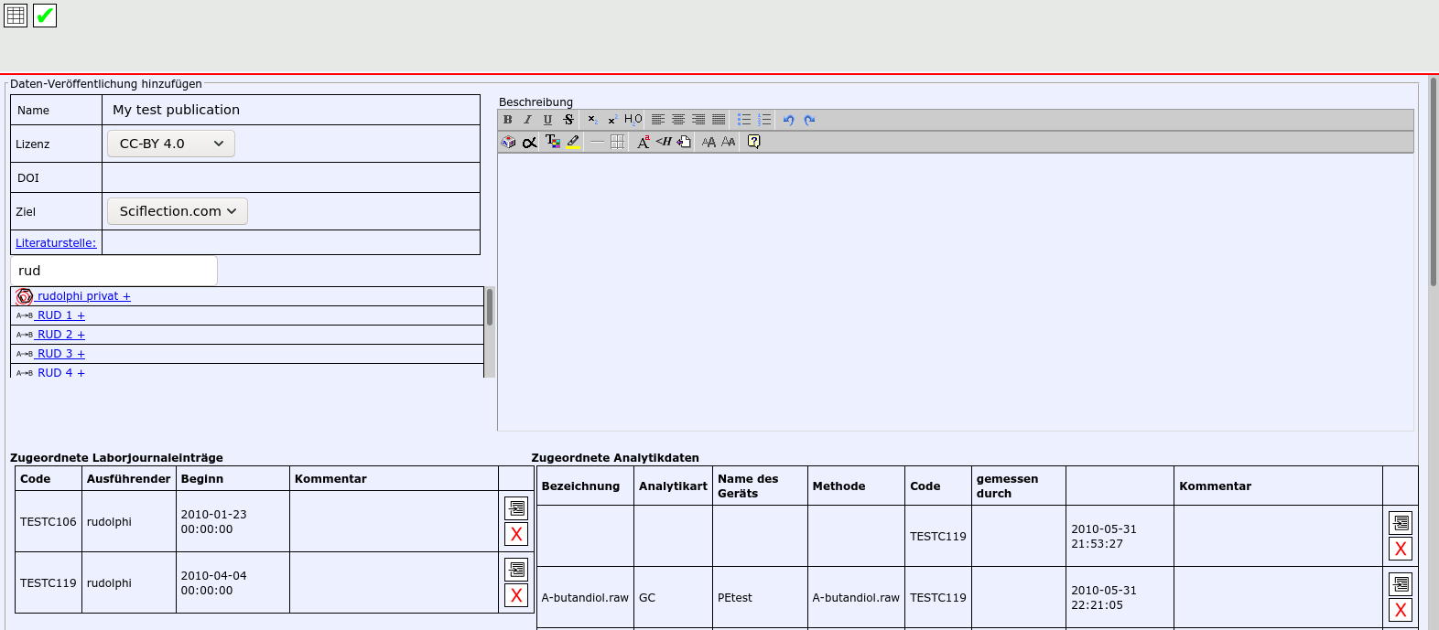
Task: Undo the last edit in description
Action: [x=788, y=120]
